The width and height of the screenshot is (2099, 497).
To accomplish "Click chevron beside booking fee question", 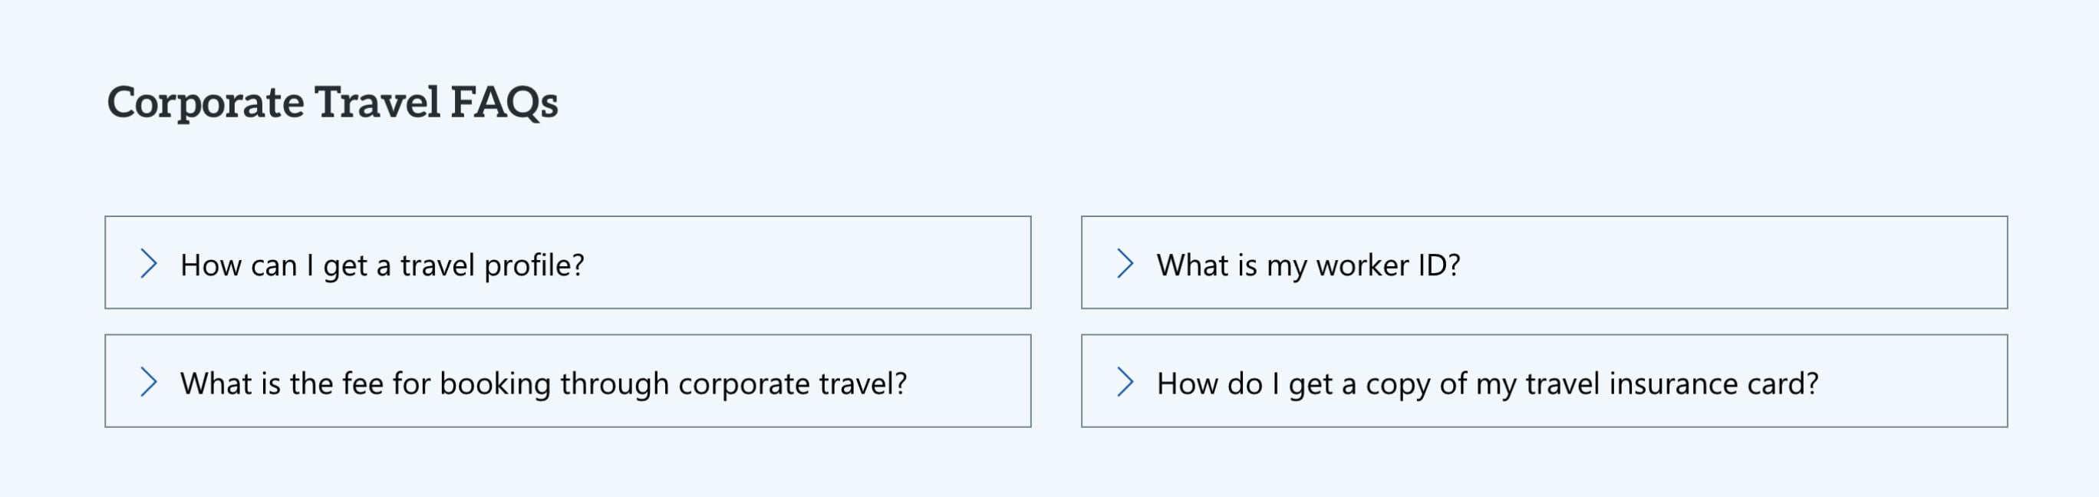I will [x=148, y=381].
